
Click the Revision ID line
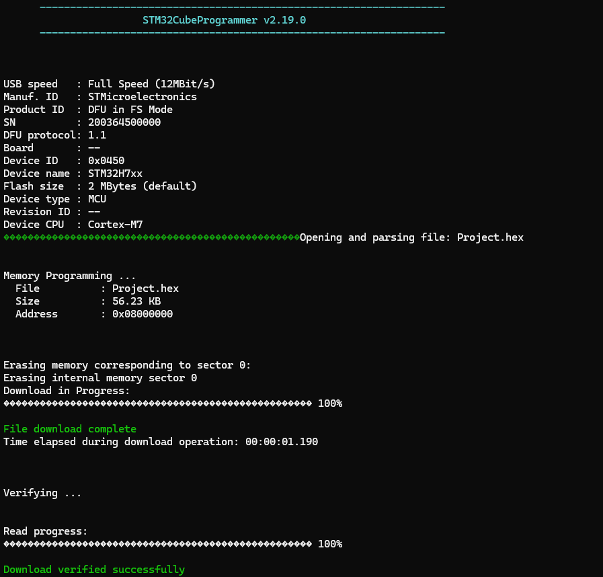point(52,212)
